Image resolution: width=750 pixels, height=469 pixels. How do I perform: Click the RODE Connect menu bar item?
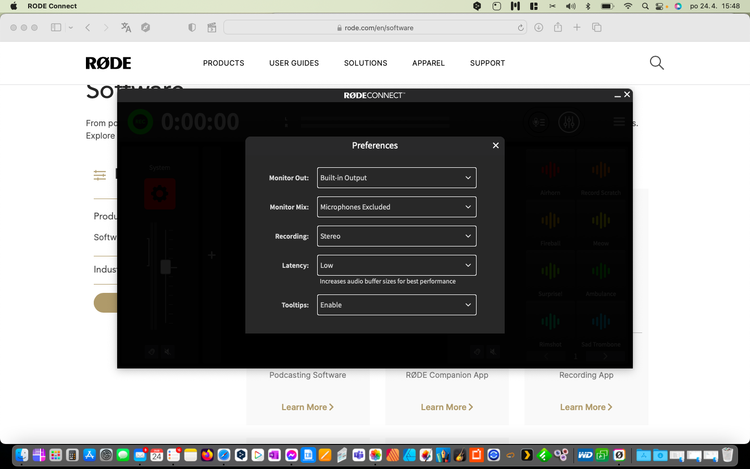point(52,6)
